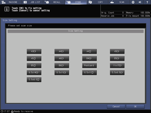
Task: Cancel the size setting
Action: pos(116,107)
